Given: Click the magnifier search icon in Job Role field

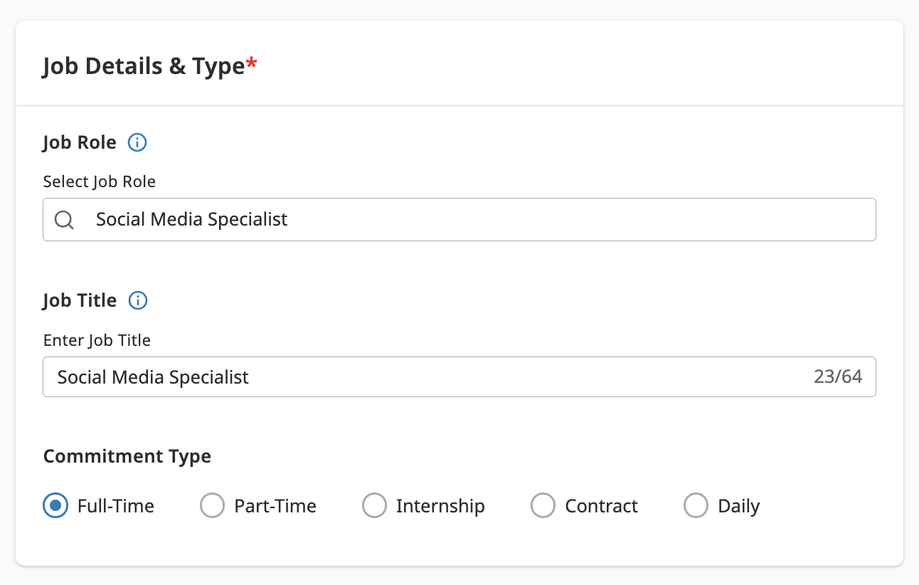Looking at the screenshot, I should click(64, 220).
